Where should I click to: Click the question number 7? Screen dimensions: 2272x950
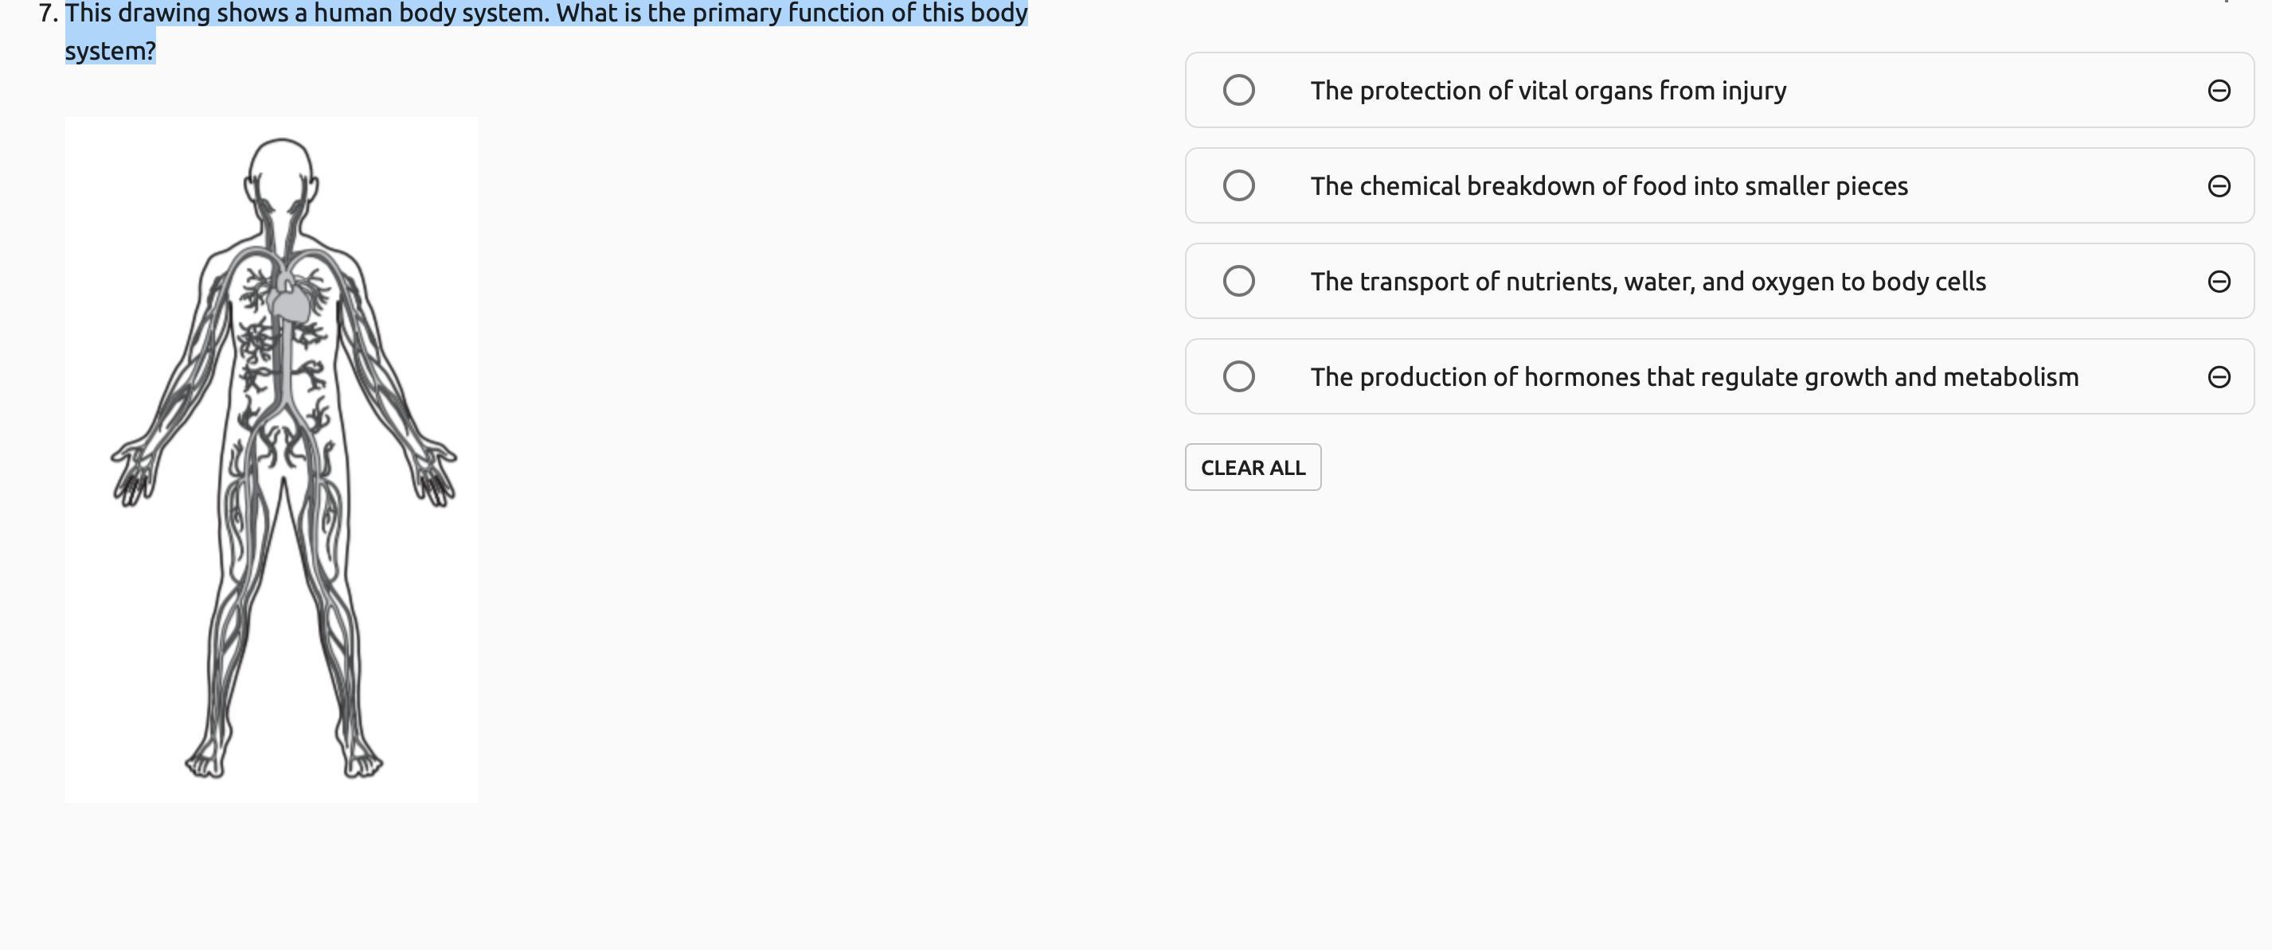(x=48, y=14)
